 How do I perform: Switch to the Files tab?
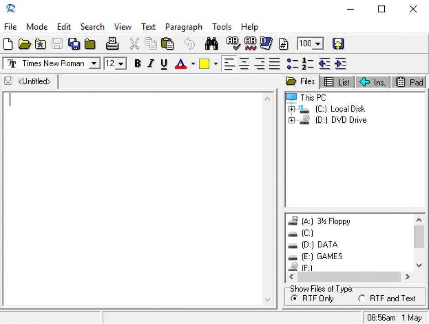click(x=301, y=81)
